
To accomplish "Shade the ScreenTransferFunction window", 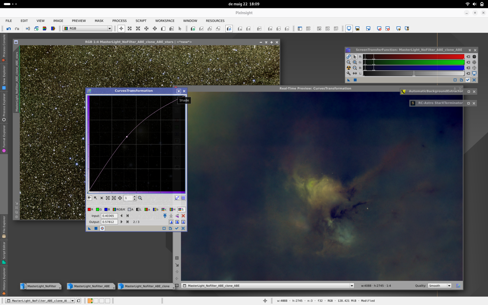I will pos(470,50).
